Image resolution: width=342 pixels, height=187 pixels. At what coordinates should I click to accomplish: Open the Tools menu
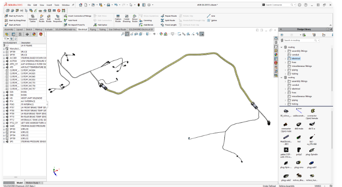pos(57,5)
